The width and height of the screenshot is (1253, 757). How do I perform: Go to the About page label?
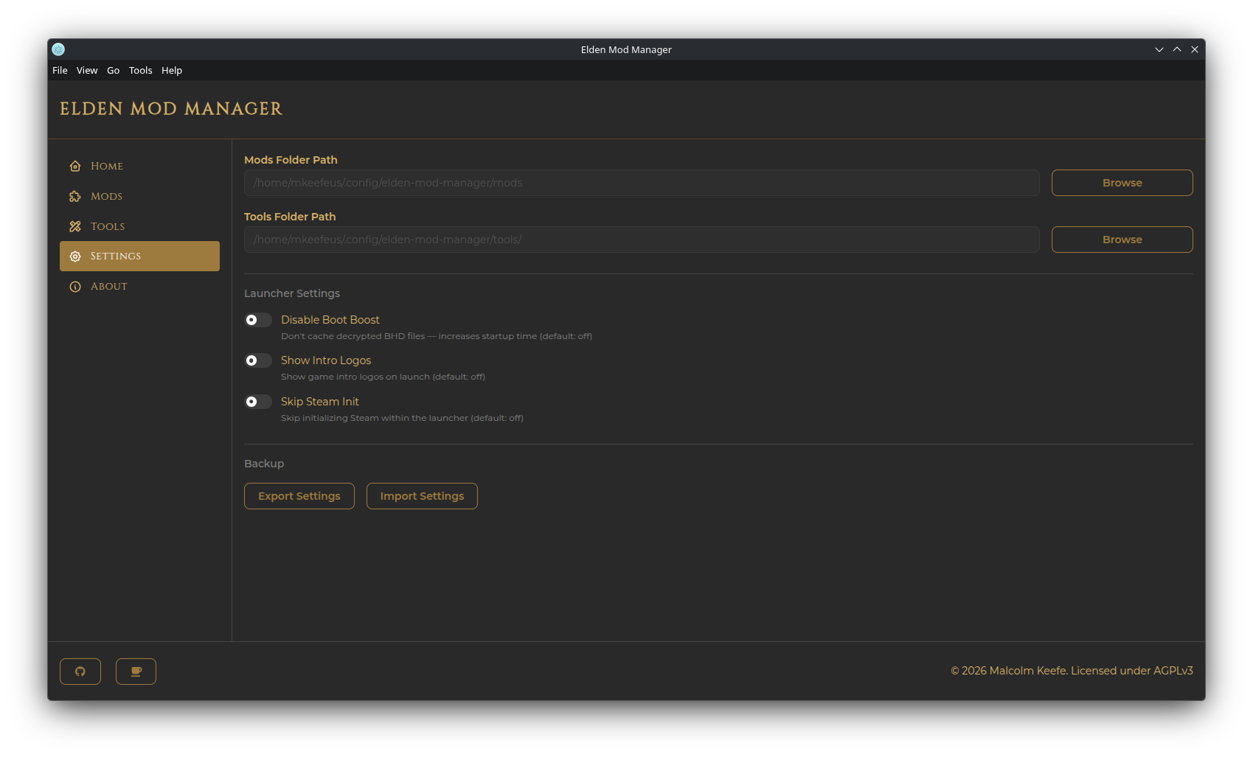coord(109,287)
